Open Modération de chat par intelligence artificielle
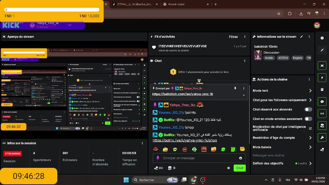 [x=282, y=128]
